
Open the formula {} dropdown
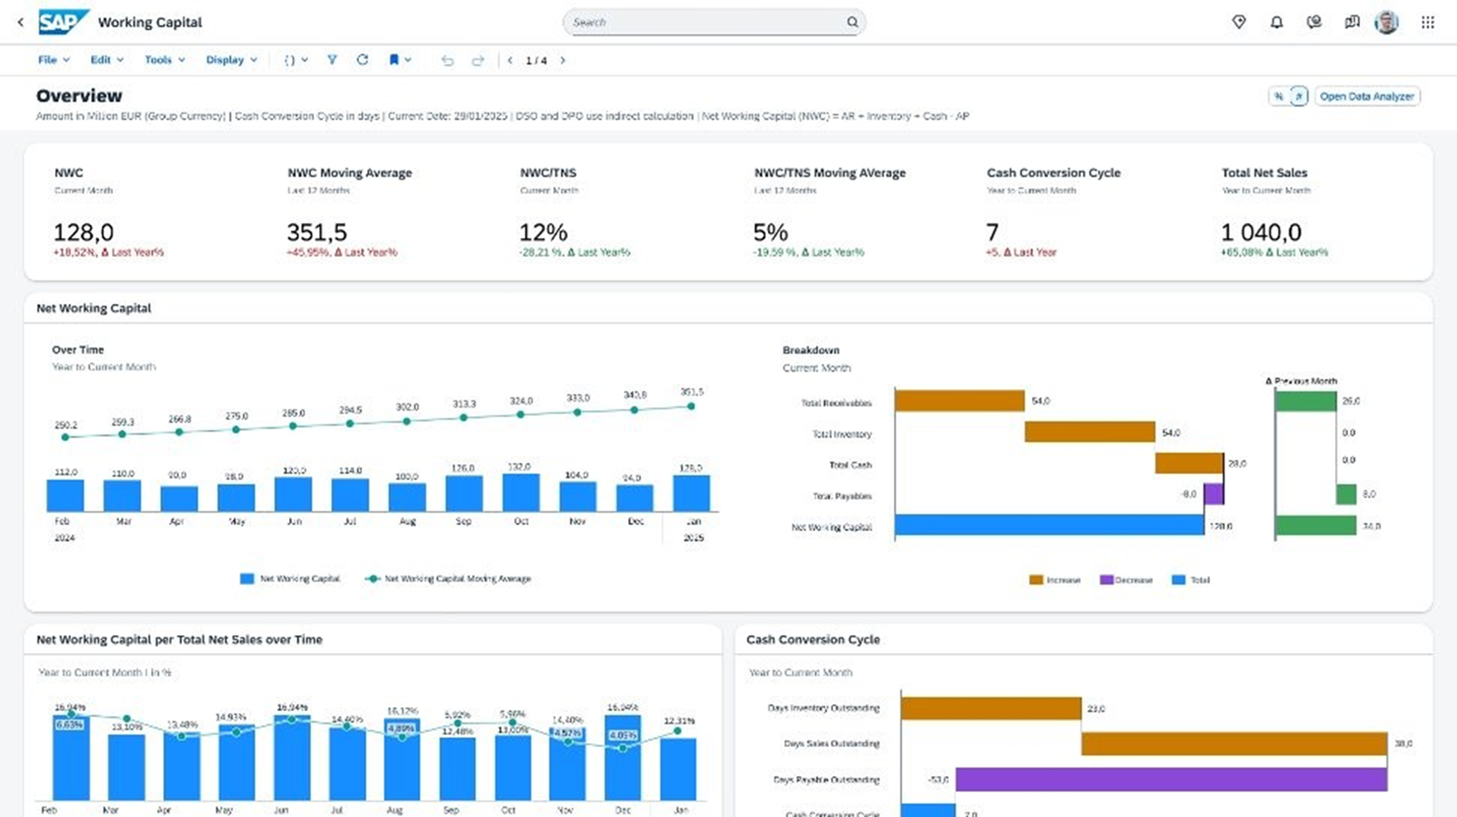(304, 60)
